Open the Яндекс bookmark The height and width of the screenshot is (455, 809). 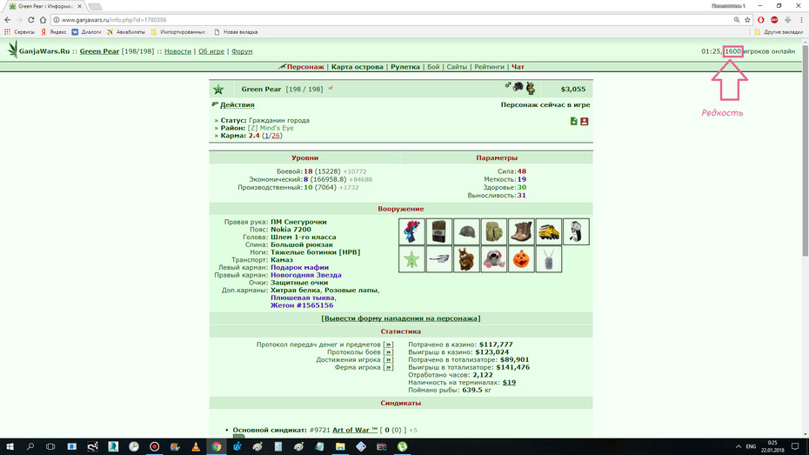[54, 32]
